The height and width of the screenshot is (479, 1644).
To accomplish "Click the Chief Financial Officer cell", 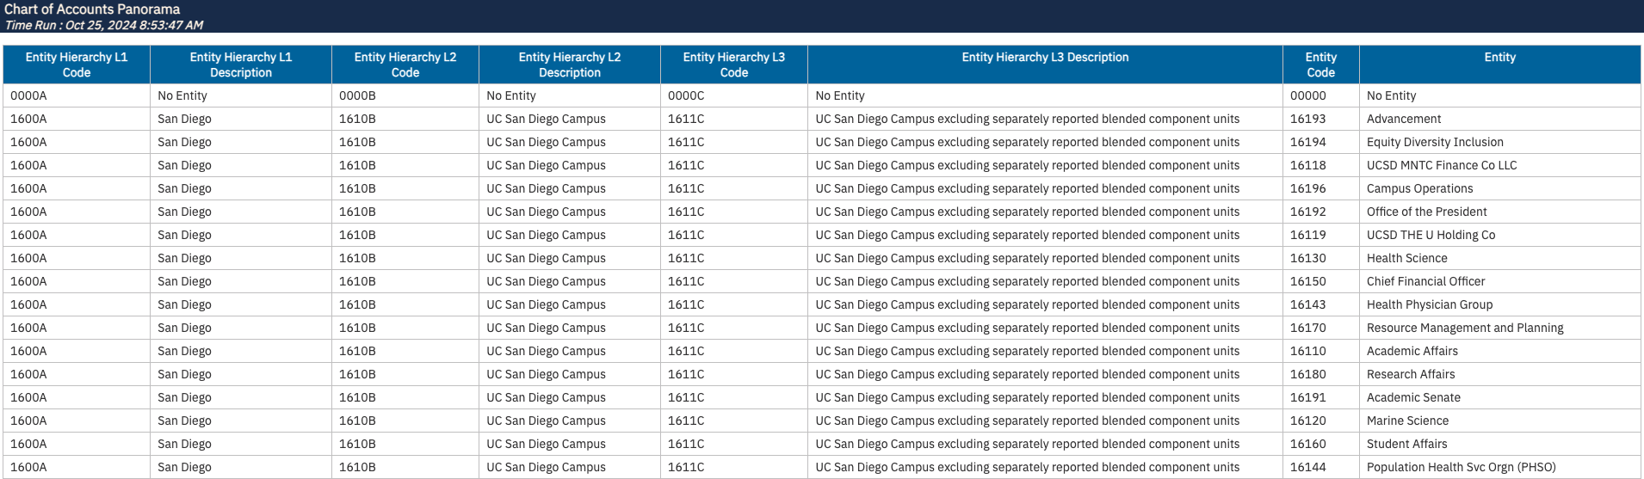I will 1425,282.
